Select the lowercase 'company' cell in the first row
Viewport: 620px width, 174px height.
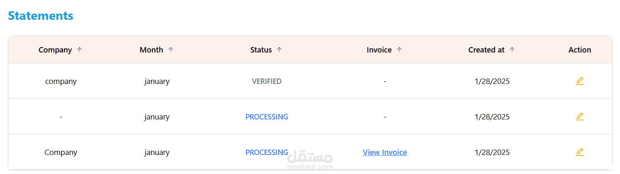[61, 81]
